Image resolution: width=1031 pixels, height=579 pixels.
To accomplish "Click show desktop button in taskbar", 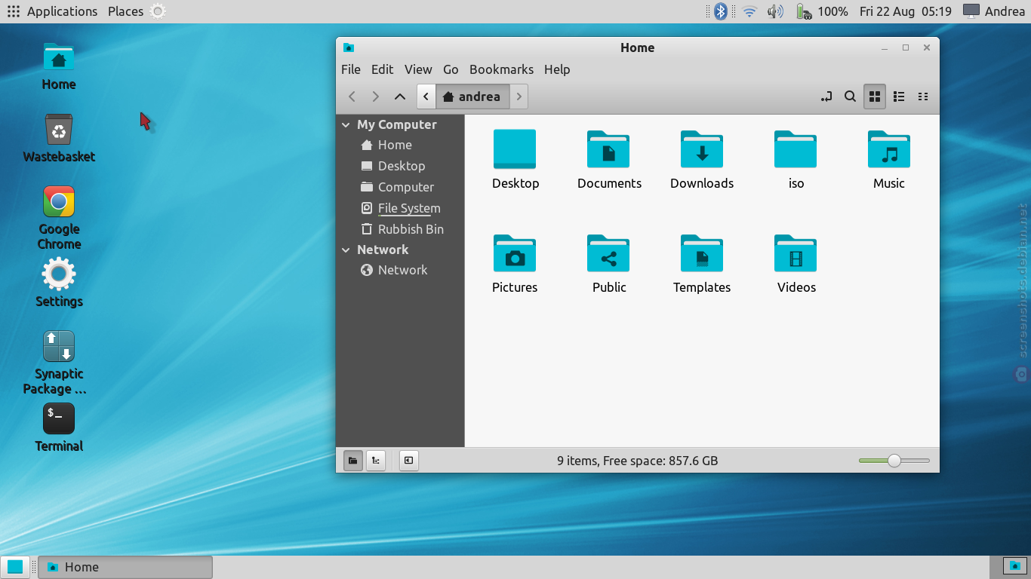I will 15,567.
